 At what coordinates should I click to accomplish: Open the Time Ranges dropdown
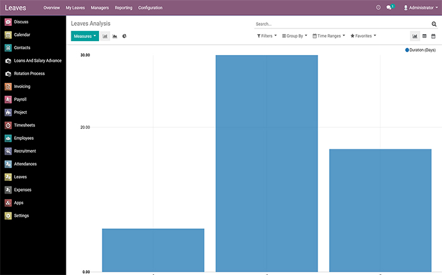click(x=328, y=36)
